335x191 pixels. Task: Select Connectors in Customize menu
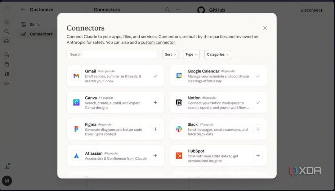tap(41, 34)
